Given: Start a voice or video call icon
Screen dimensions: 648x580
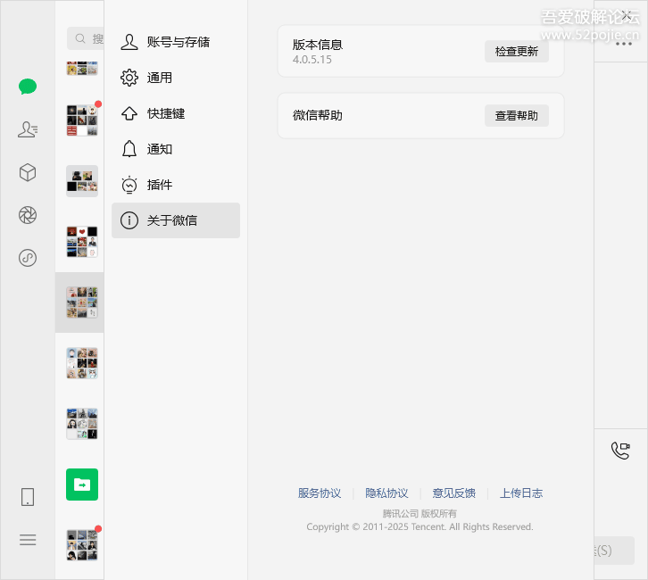Looking at the screenshot, I should coord(620,451).
